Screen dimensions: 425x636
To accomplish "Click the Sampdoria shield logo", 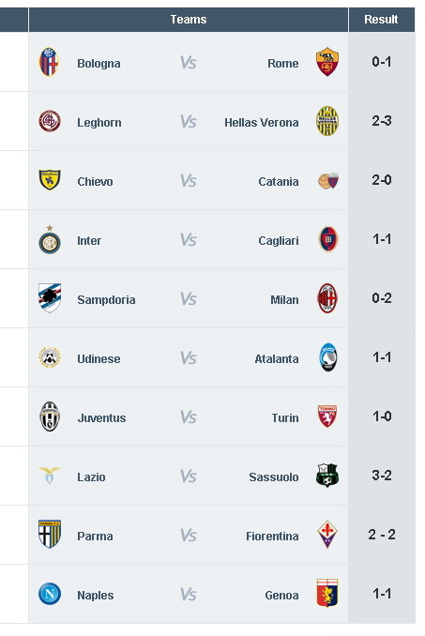I will [x=50, y=298].
